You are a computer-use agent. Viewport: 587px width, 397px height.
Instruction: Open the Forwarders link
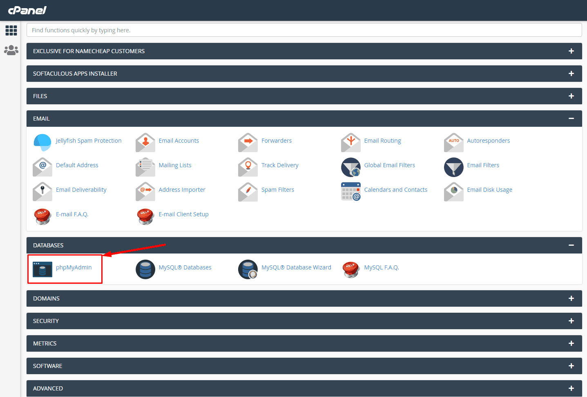277,141
